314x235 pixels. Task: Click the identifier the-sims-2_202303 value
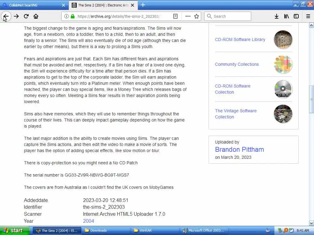click(104, 207)
